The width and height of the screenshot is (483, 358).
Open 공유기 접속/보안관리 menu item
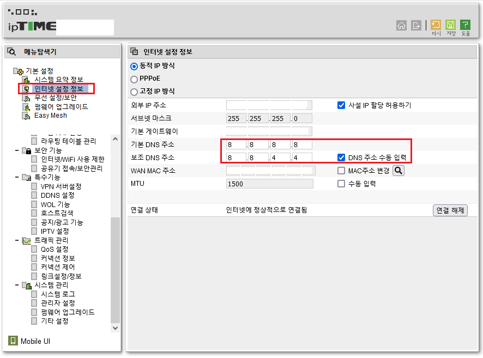point(72,168)
